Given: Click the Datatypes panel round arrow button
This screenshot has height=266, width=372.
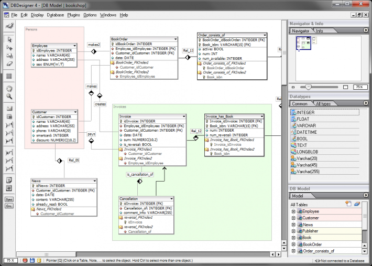Looking at the screenshot, I should (366, 103).
